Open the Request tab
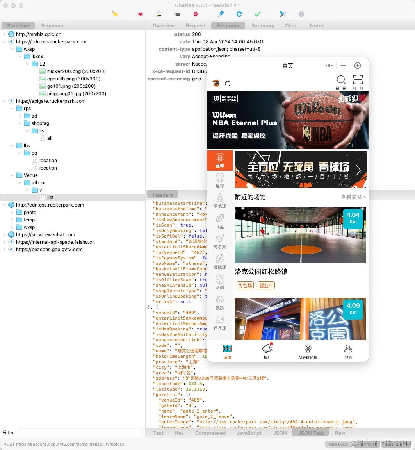 (x=196, y=25)
